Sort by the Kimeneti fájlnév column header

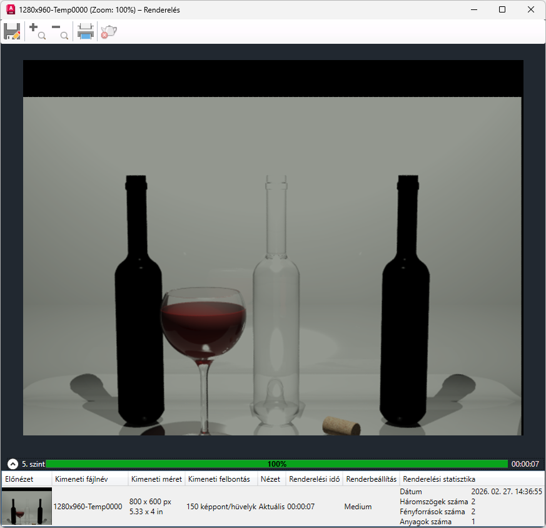[x=81, y=479]
